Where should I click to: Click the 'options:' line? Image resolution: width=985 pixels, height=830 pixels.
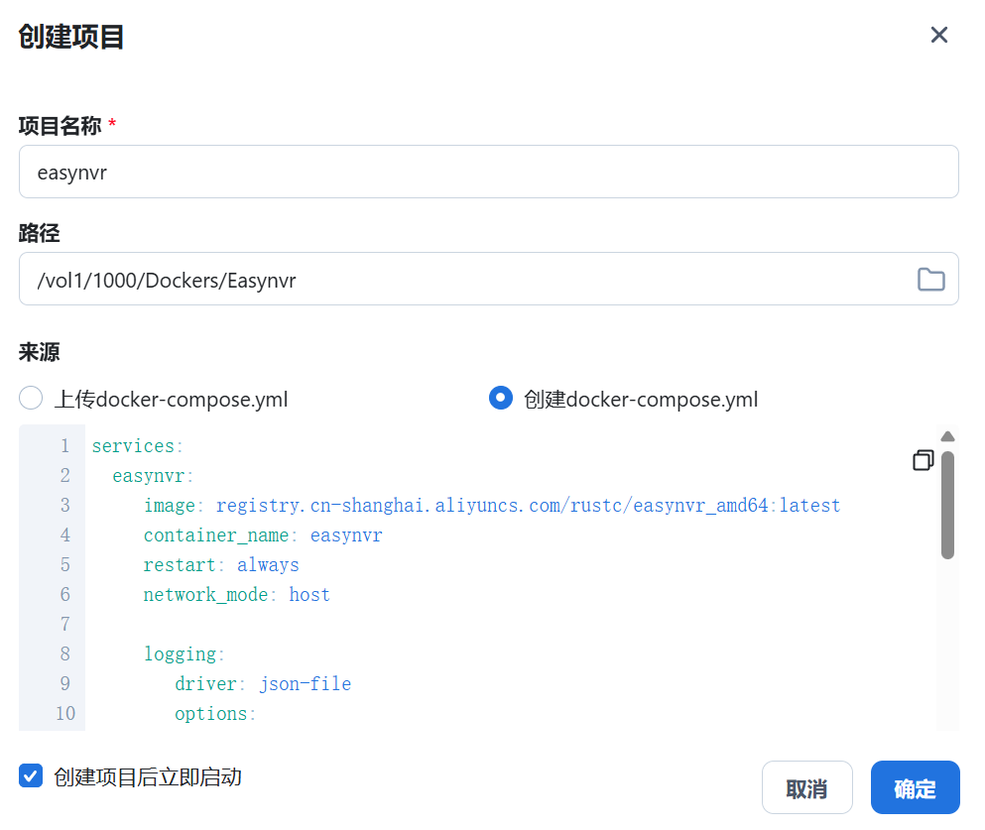click(x=215, y=714)
